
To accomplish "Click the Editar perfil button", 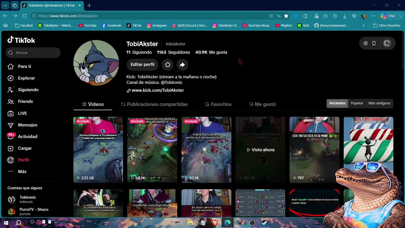I will (x=142, y=65).
